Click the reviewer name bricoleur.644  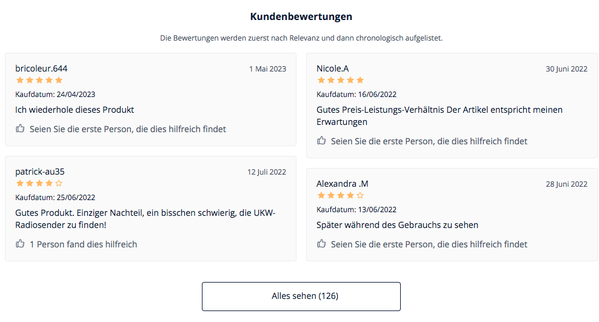41,69
